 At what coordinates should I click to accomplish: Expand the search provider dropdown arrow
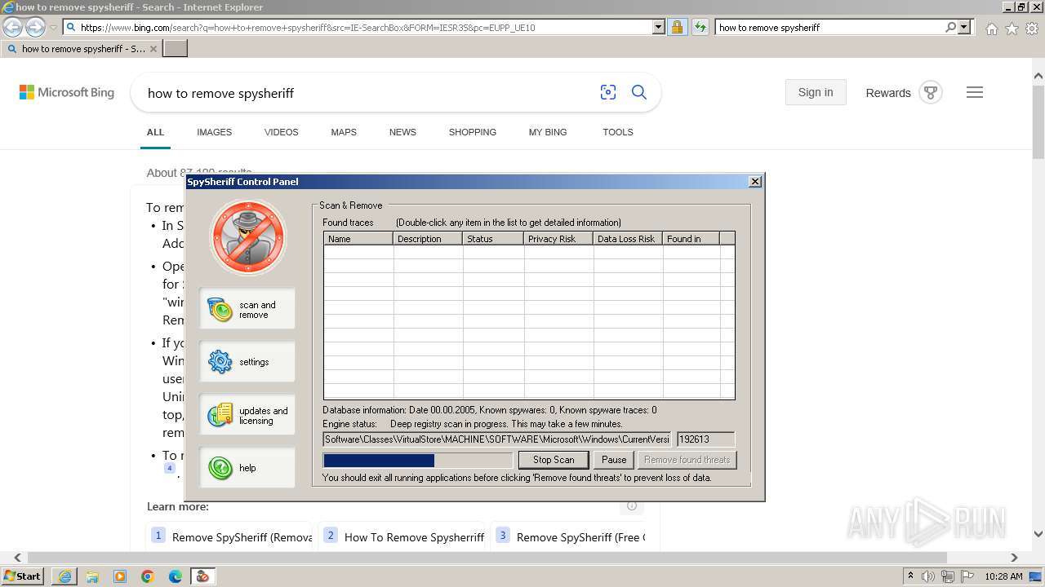pos(964,27)
